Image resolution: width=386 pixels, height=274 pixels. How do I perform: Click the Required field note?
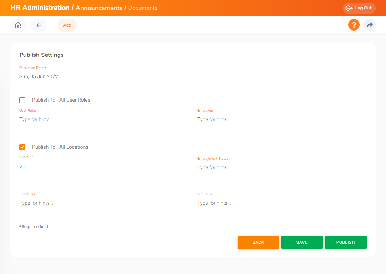point(34,227)
